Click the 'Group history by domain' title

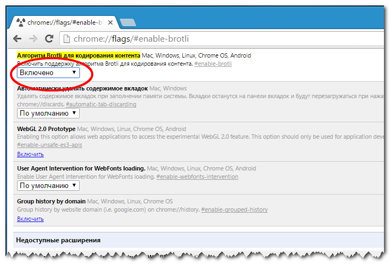[51, 201]
